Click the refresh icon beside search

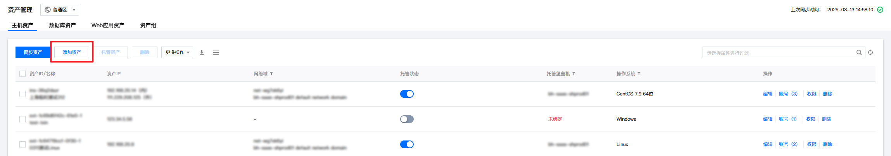[870, 52]
